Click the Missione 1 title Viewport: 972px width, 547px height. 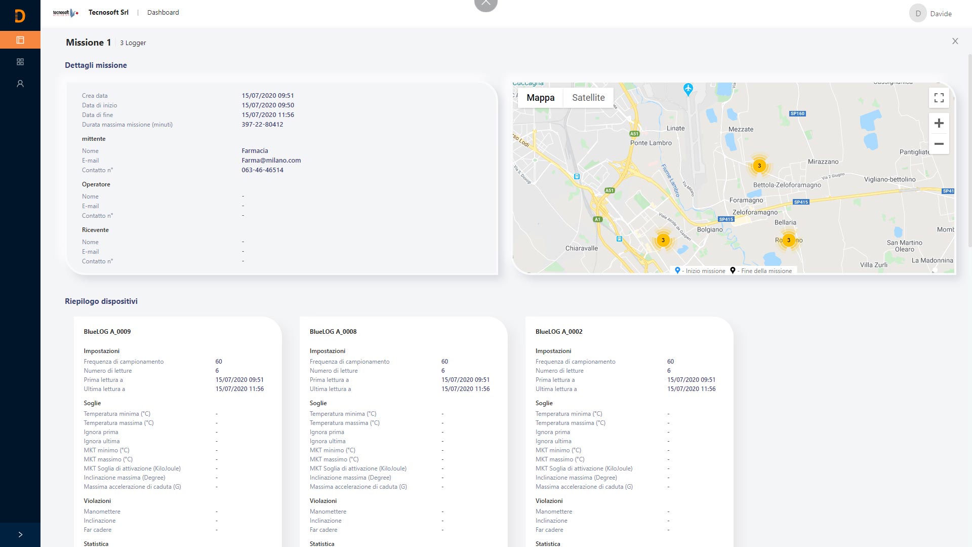click(x=88, y=43)
